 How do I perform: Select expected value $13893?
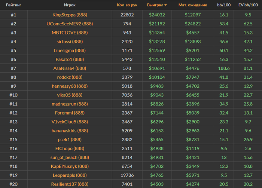(x=193, y=42)
